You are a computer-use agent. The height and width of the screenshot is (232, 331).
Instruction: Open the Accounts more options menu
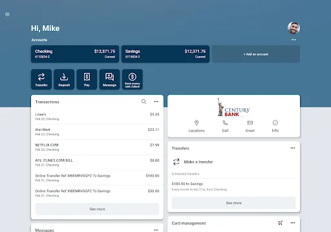[294, 40]
